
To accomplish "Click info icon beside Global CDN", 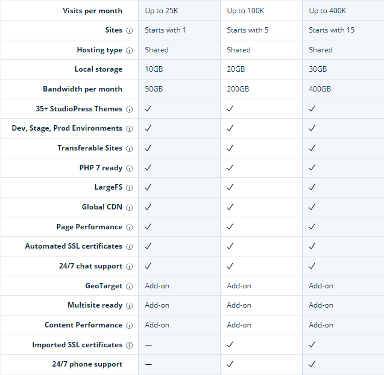I will pos(129,208).
